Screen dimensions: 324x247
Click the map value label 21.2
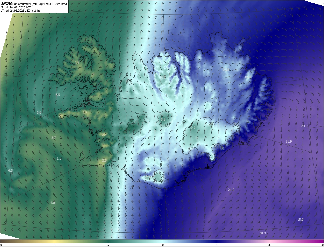click(231, 190)
